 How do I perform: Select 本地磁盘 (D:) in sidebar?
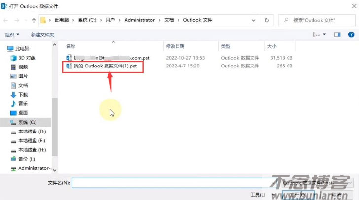[32, 132]
